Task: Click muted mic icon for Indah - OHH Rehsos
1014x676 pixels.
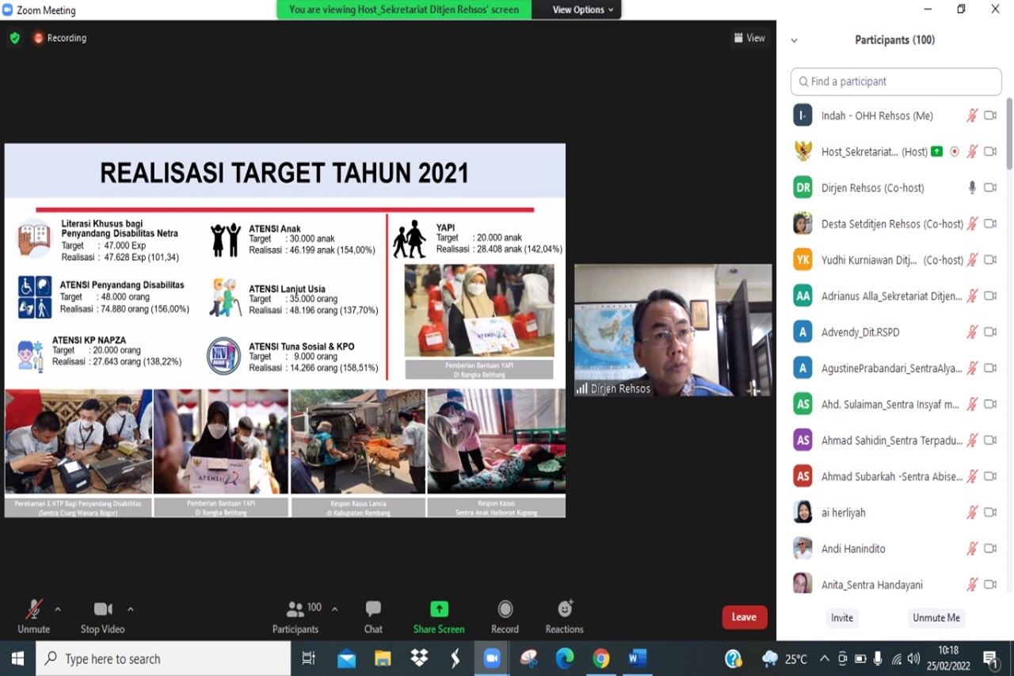Action: [x=972, y=116]
